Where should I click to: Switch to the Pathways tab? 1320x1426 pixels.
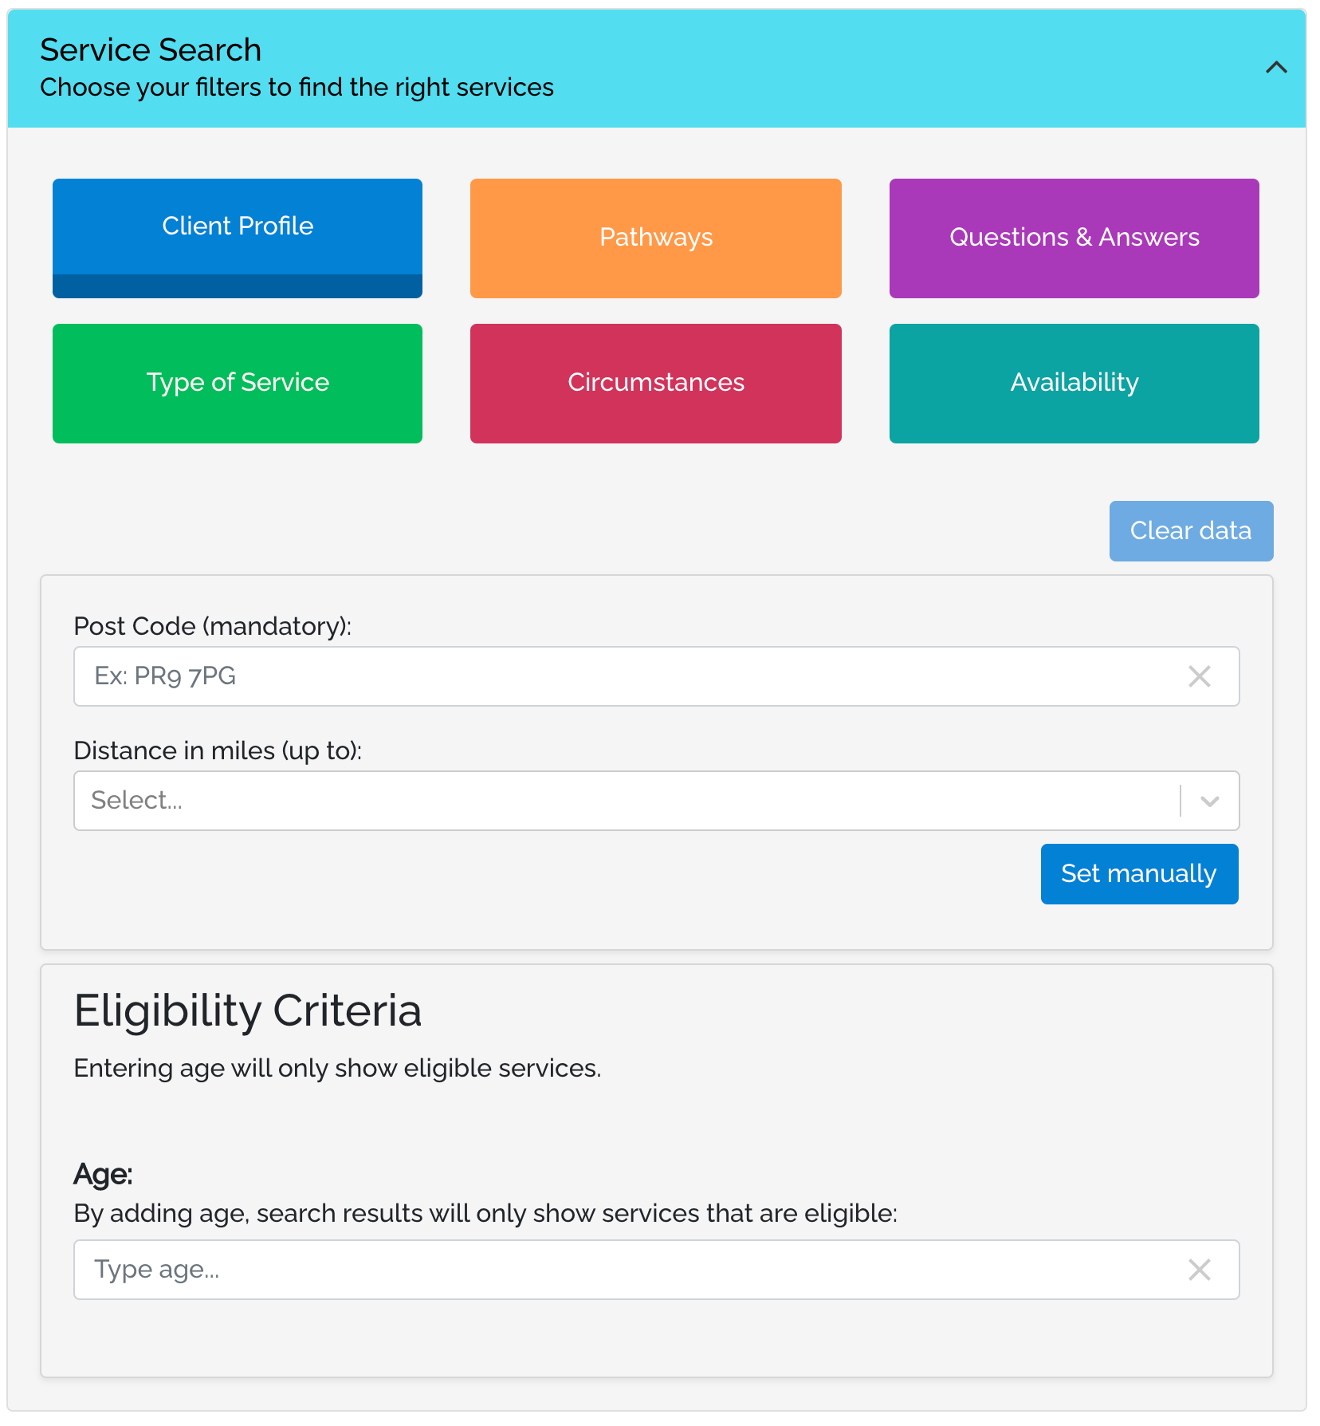[655, 238]
